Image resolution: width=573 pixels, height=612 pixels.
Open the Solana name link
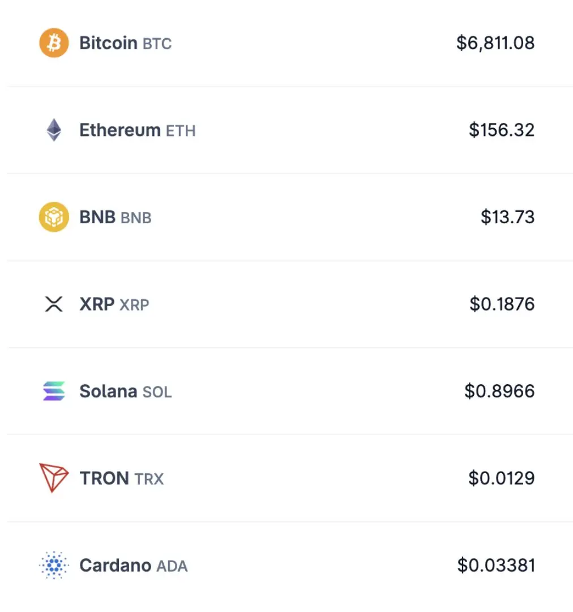click(108, 391)
